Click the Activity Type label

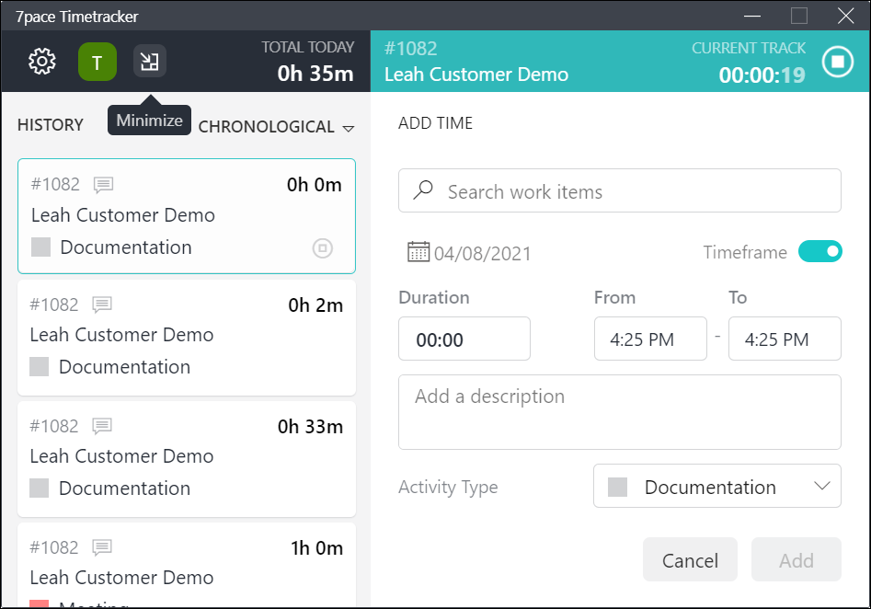coord(448,487)
